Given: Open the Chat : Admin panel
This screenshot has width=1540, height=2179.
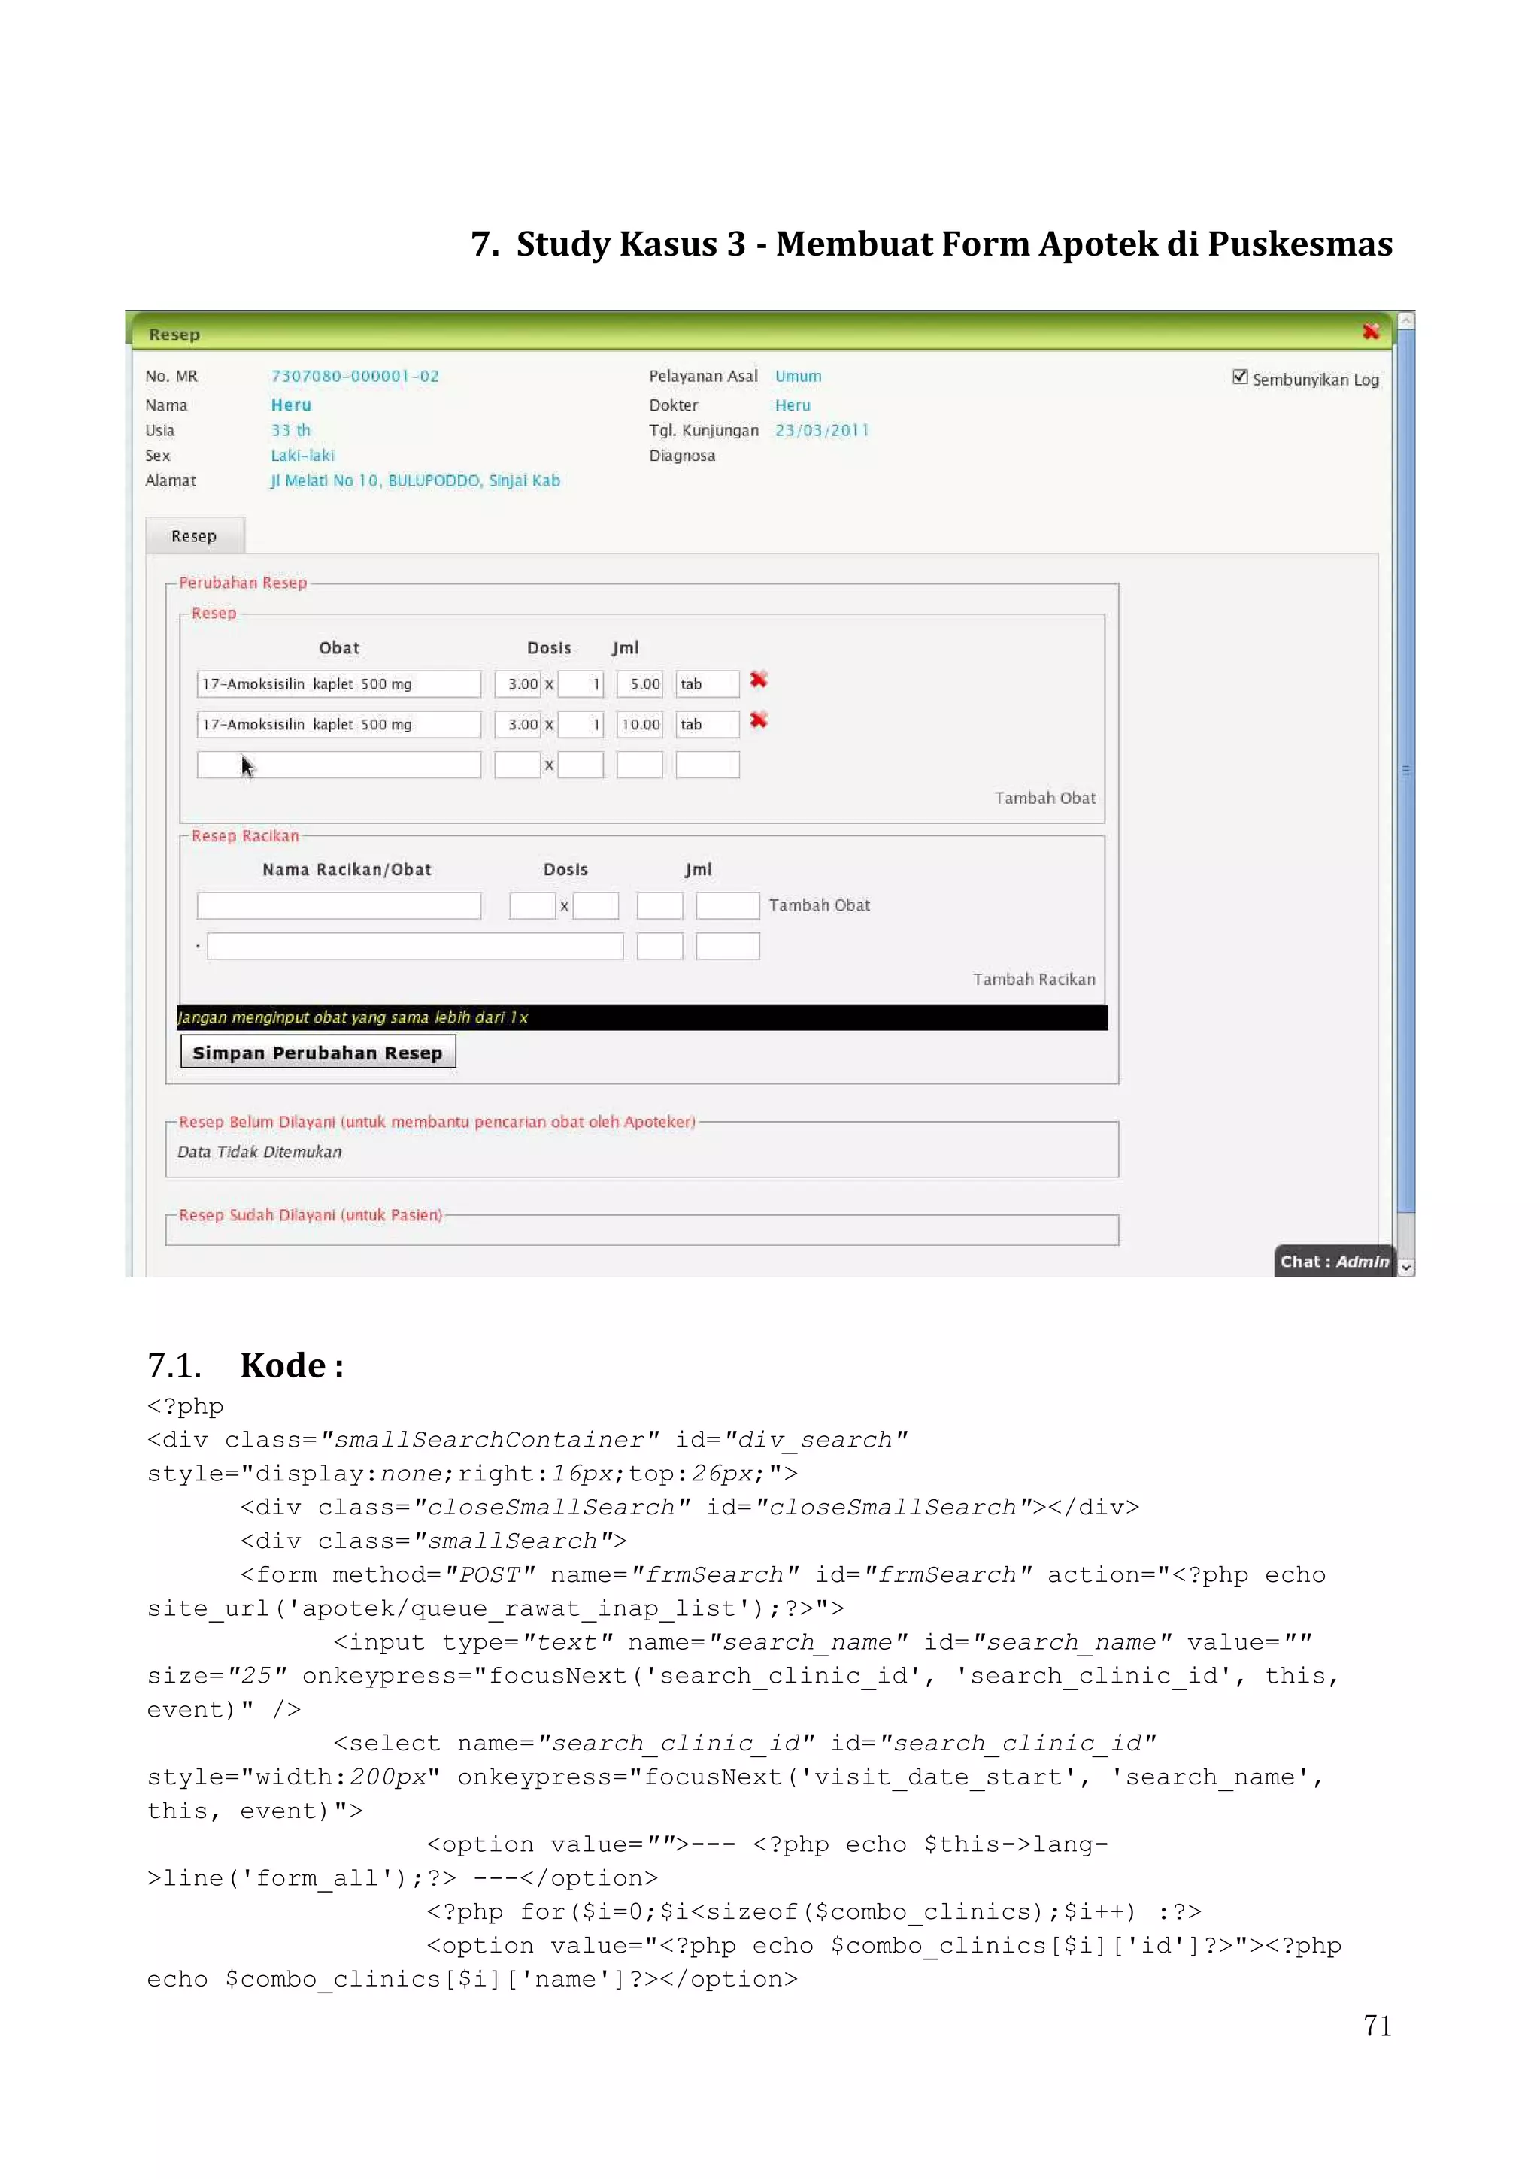Looking at the screenshot, I should 1333,1261.
